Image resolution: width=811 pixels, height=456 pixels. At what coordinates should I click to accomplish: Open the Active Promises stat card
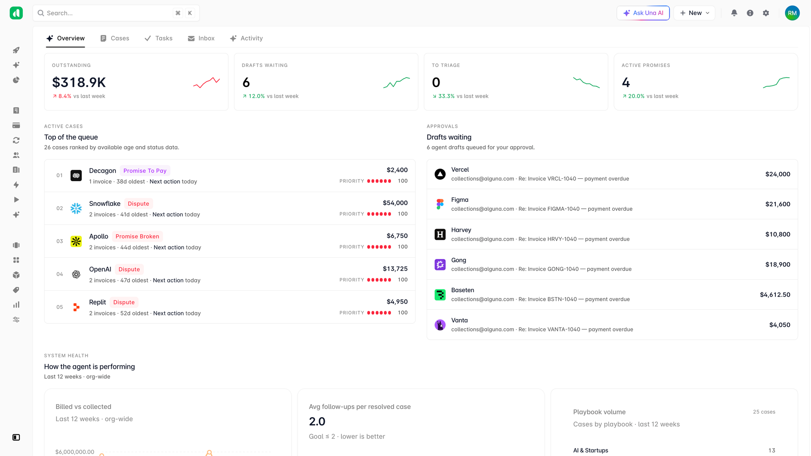[706, 82]
